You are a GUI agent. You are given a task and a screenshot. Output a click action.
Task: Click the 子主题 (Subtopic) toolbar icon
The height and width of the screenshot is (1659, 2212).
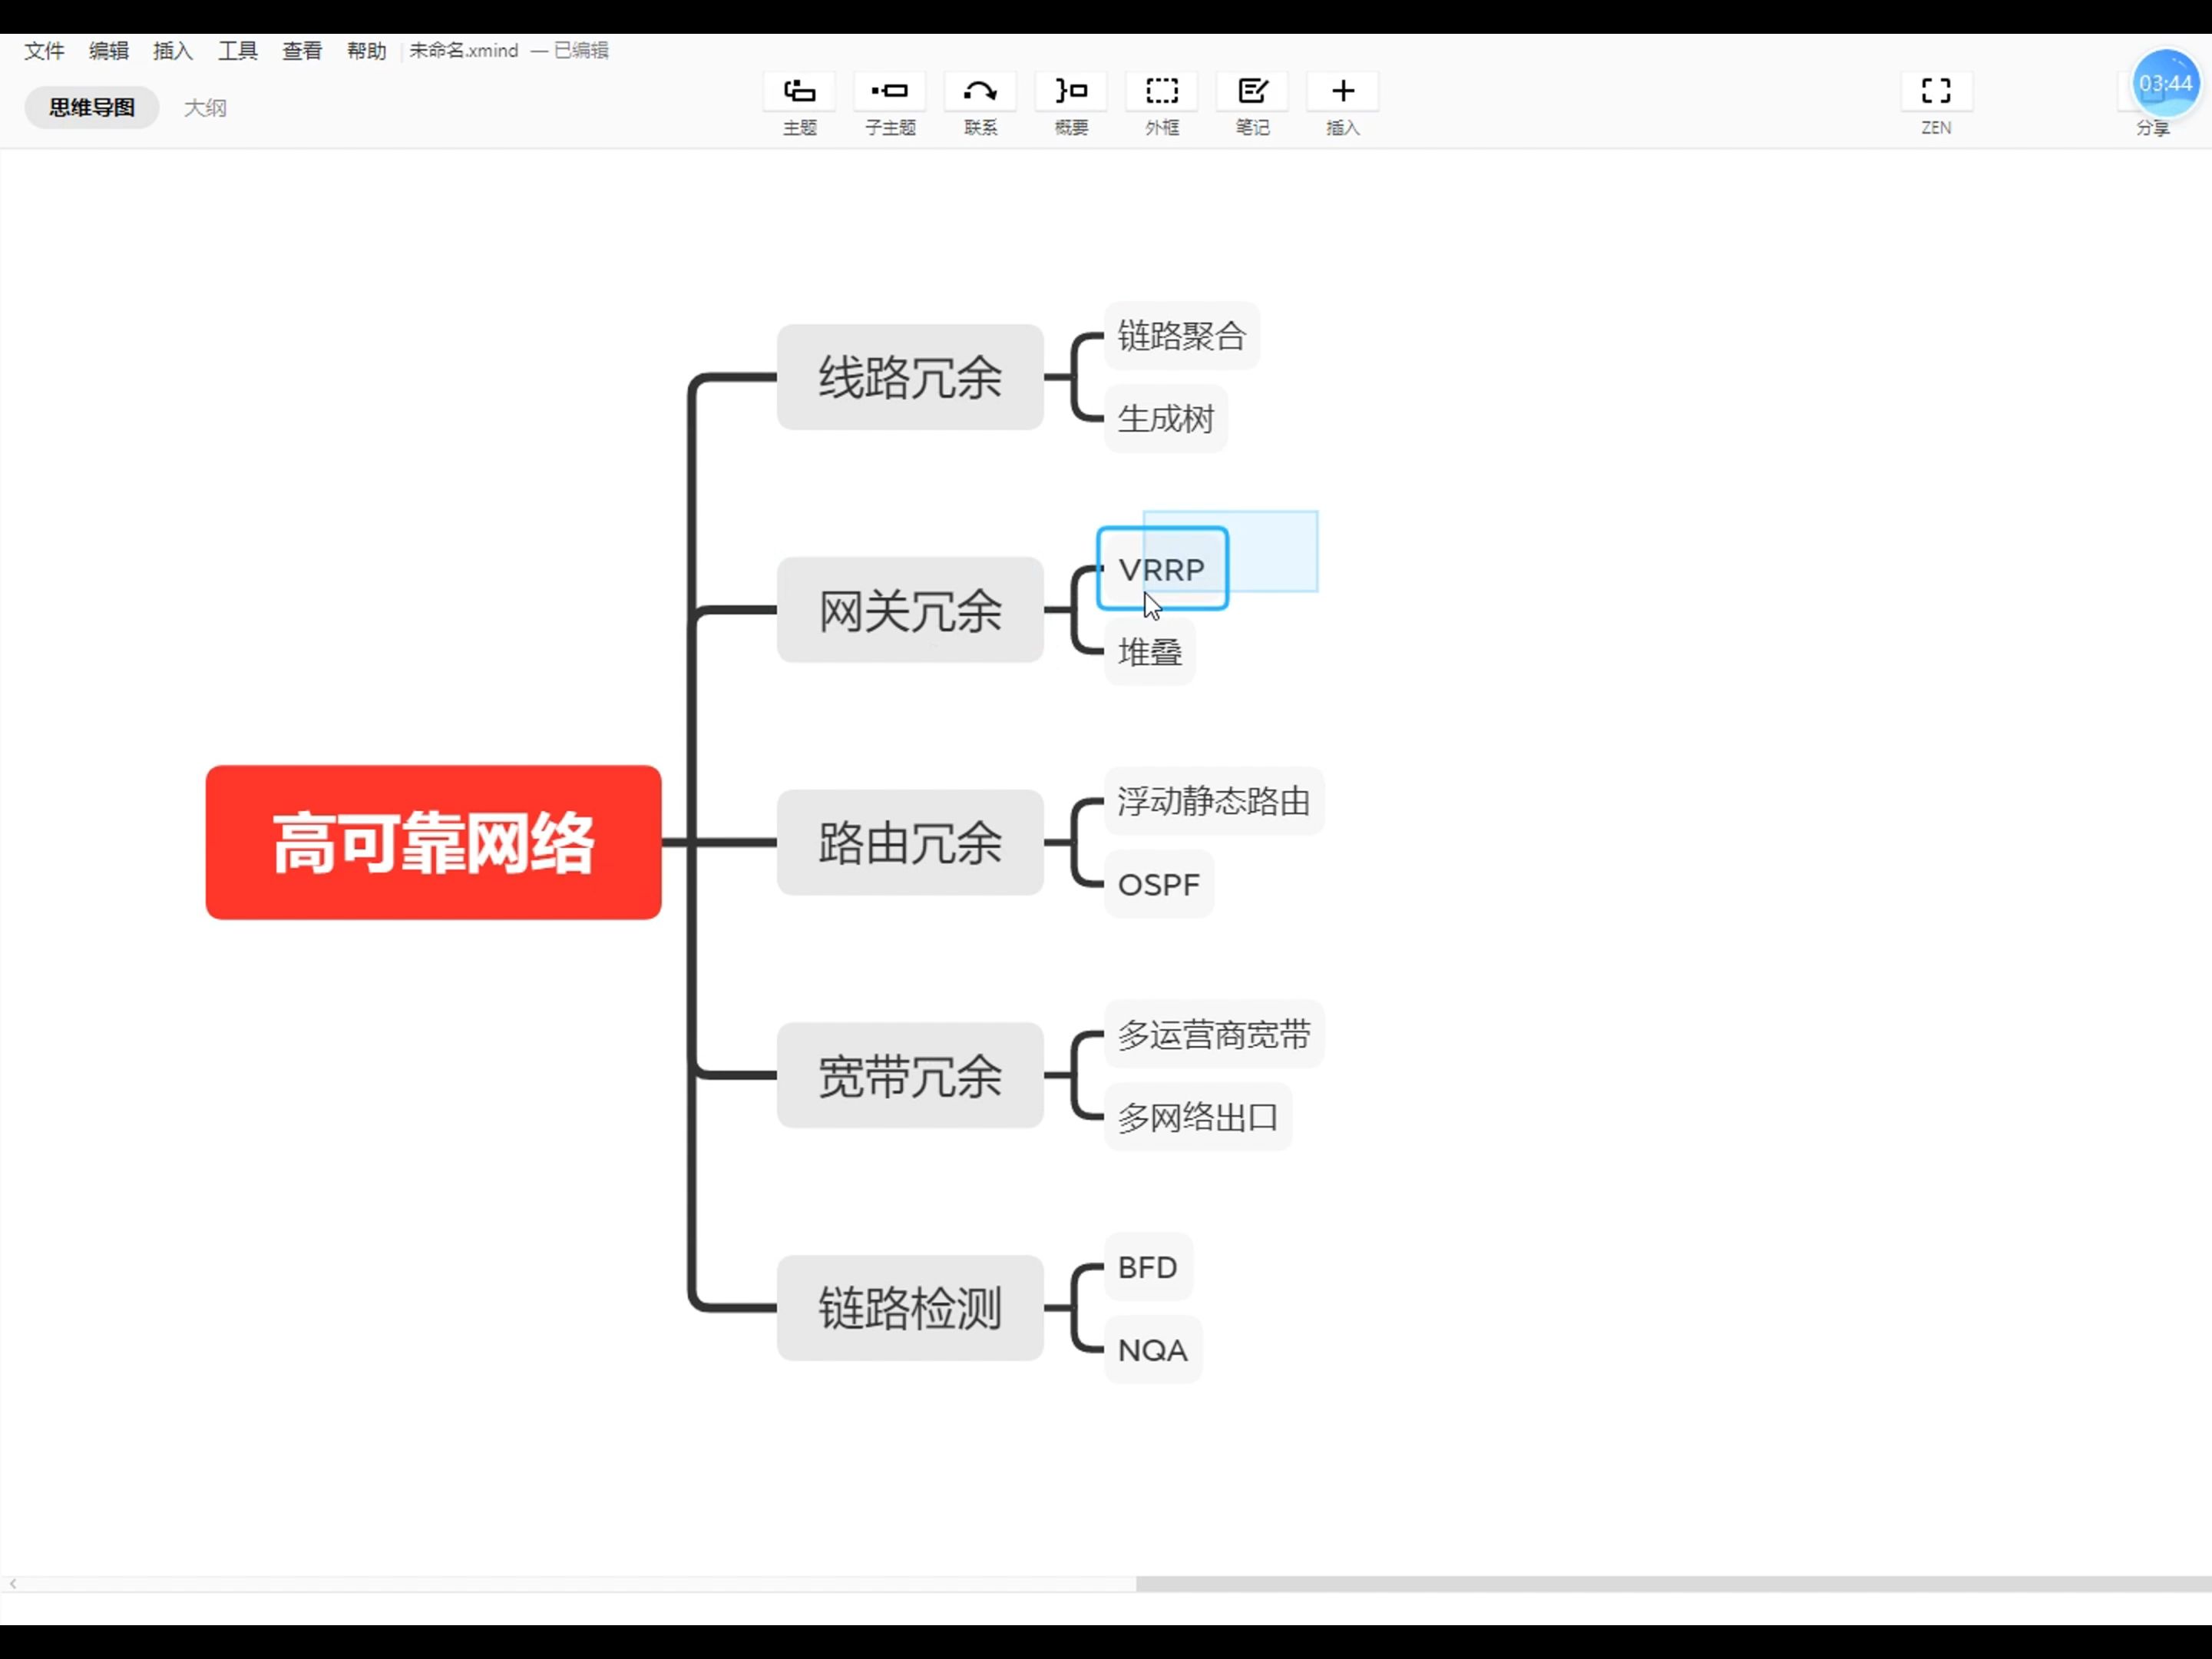pyautogui.click(x=889, y=91)
